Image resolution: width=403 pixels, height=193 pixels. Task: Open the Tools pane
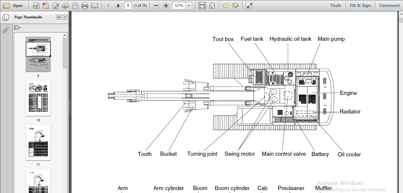click(x=336, y=5)
